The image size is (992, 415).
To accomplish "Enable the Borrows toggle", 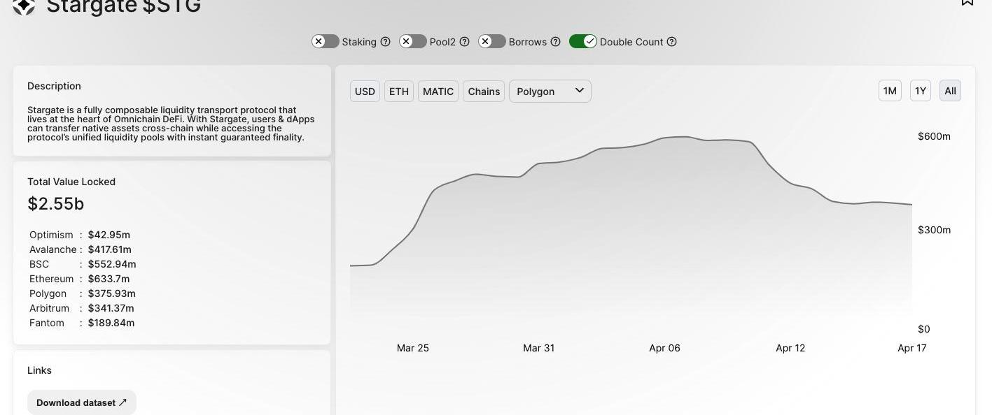I will 492,42.
